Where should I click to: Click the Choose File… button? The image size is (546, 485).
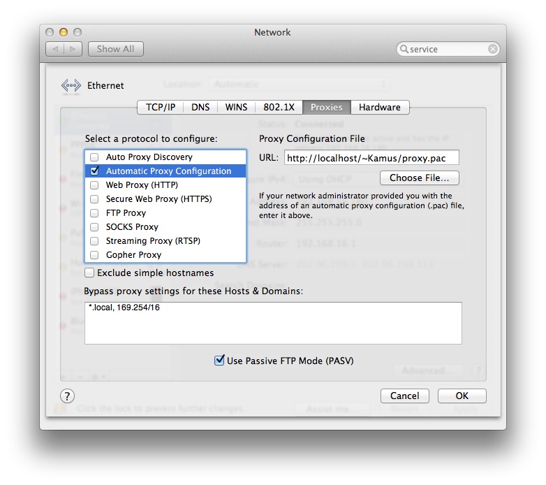[419, 178]
